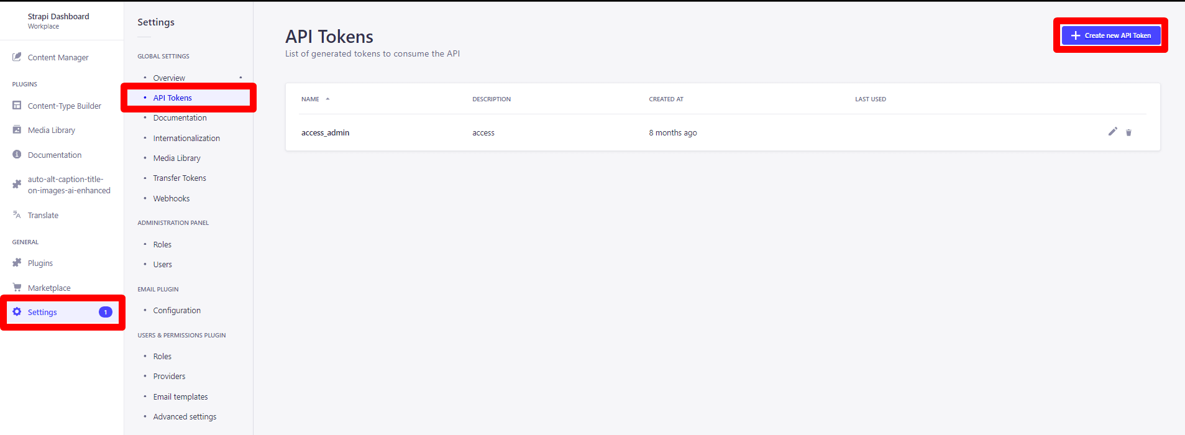
Task: Open Providers settings
Action: pyautogui.click(x=169, y=376)
